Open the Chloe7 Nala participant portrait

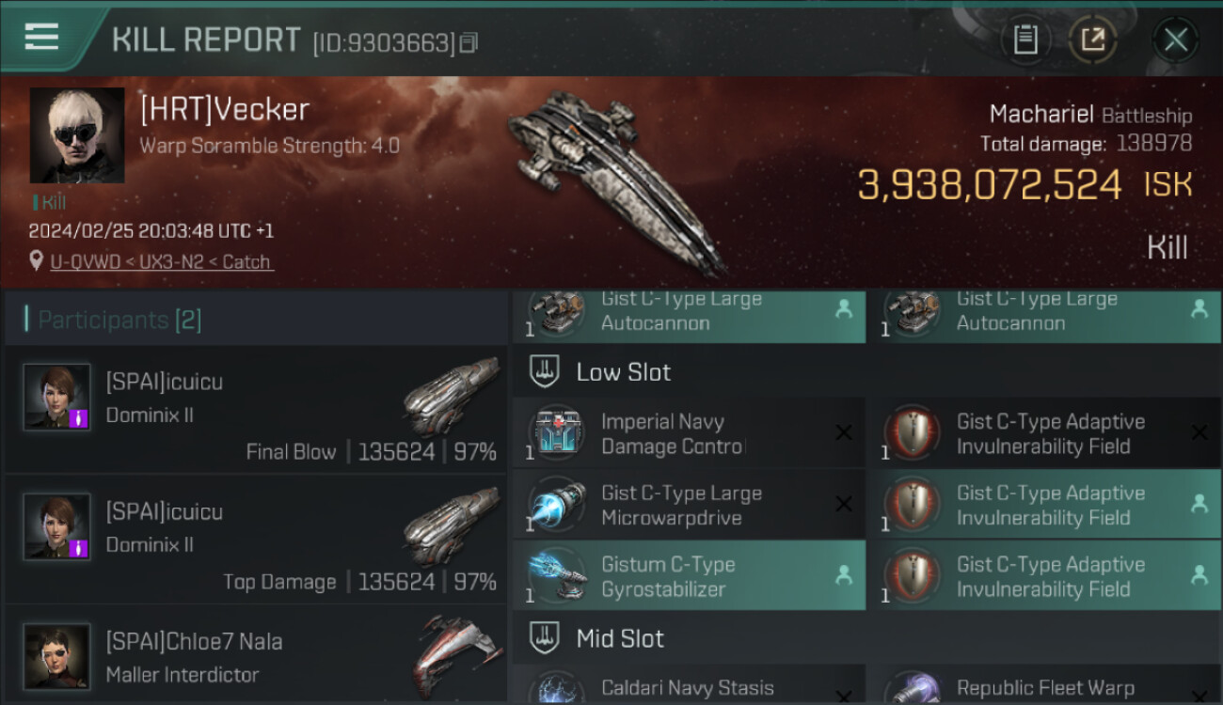[x=57, y=655]
